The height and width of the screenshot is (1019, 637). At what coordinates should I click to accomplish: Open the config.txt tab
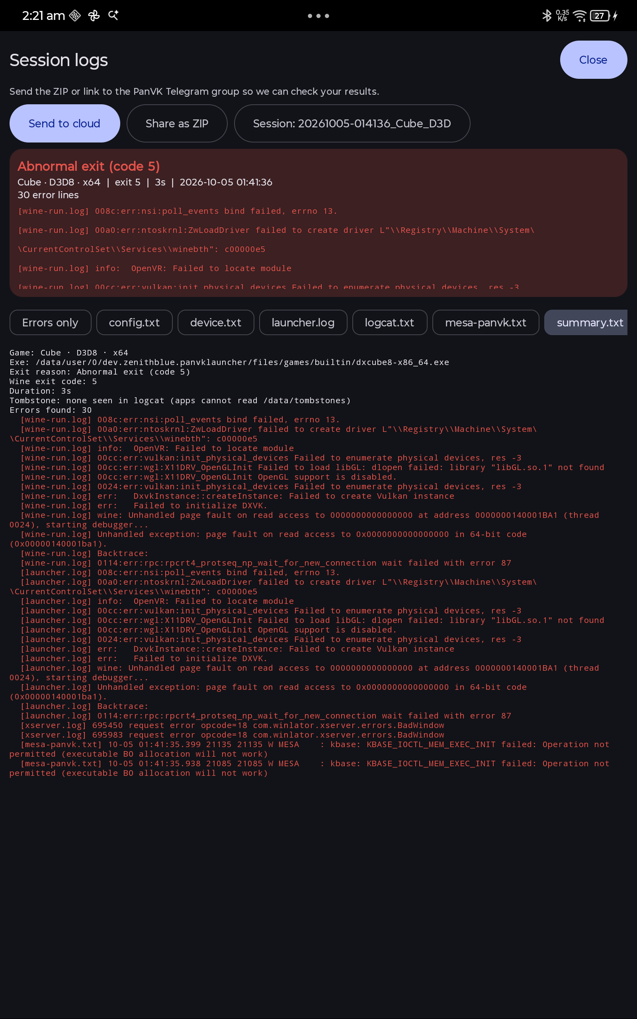tap(135, 322)
